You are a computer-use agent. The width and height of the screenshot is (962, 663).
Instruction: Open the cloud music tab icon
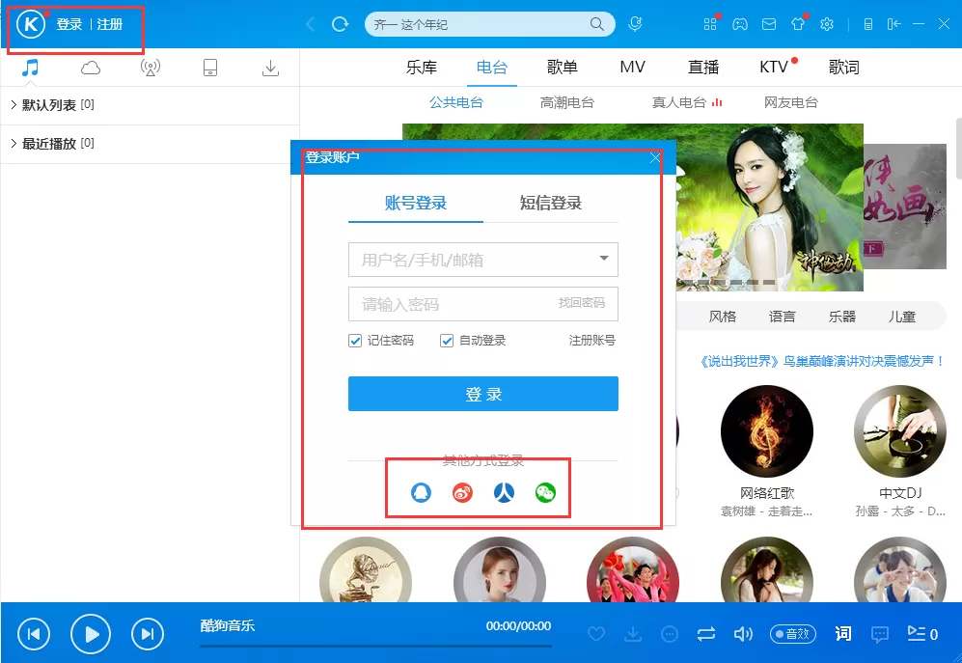[x=90, y=68]
